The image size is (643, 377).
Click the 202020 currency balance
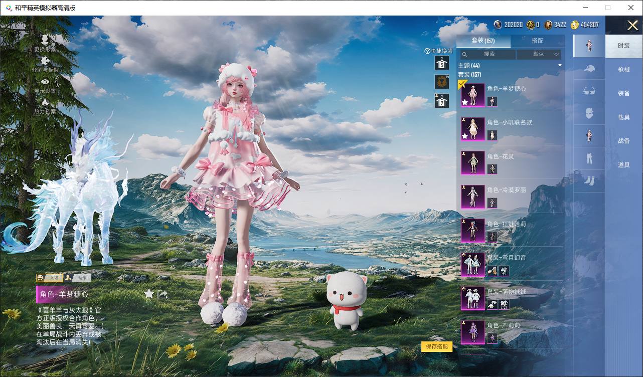coord(509,25)
